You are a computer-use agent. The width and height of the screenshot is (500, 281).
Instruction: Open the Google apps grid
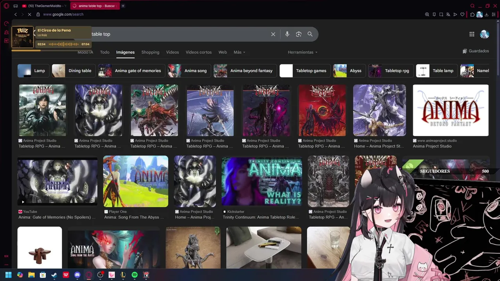[472, 34]
